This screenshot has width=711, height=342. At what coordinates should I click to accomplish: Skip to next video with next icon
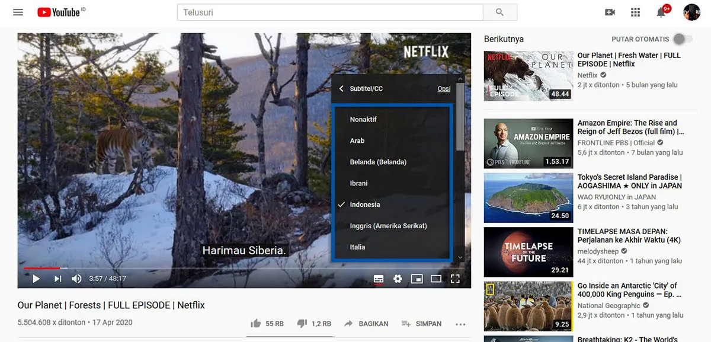tap(56, 278)
